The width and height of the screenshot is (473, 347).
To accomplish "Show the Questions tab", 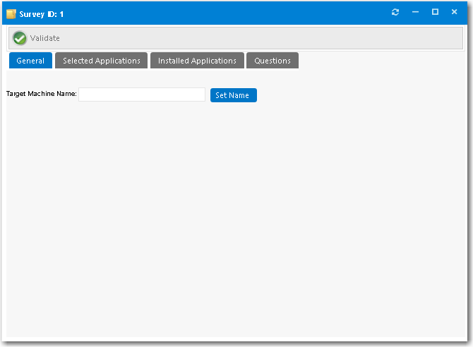I will tap(273, 61).
